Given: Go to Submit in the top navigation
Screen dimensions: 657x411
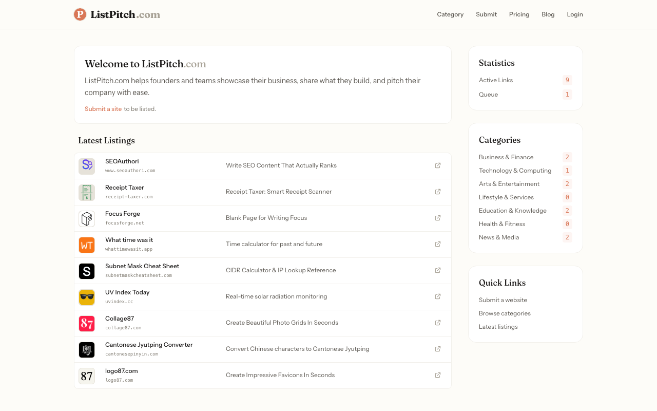Looking at the screenshot, I should tap(486, 14).
